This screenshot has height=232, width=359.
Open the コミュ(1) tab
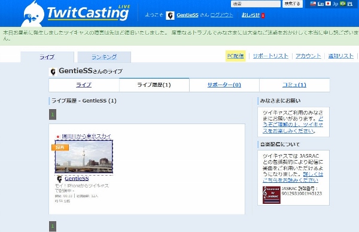(x=294, y=85)
